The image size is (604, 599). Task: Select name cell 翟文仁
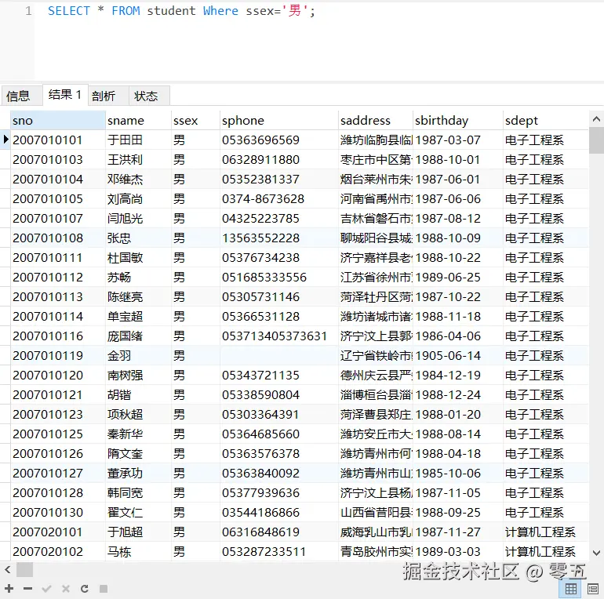[x=138, y=513]
